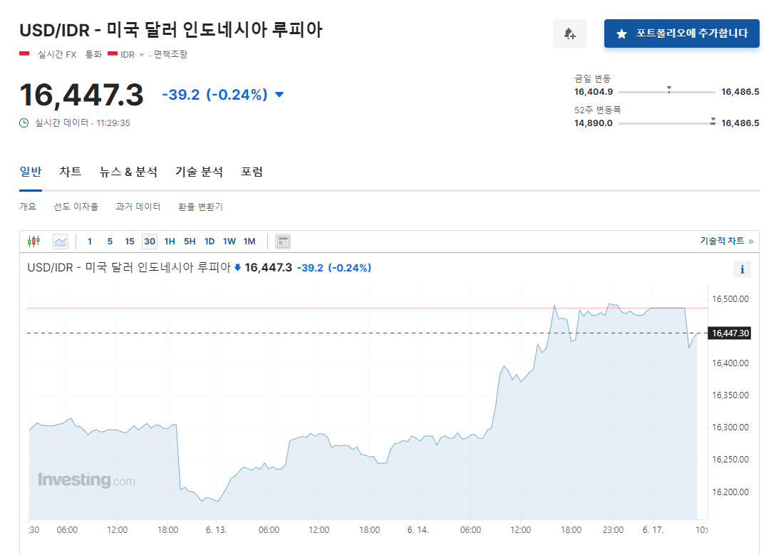Switch interval to 1W

[x=229, y=241]
